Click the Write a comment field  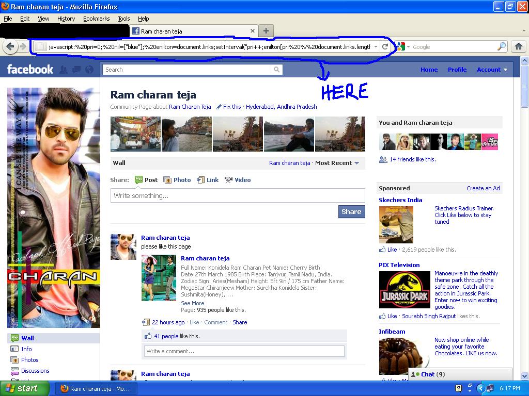click(244, 351)
